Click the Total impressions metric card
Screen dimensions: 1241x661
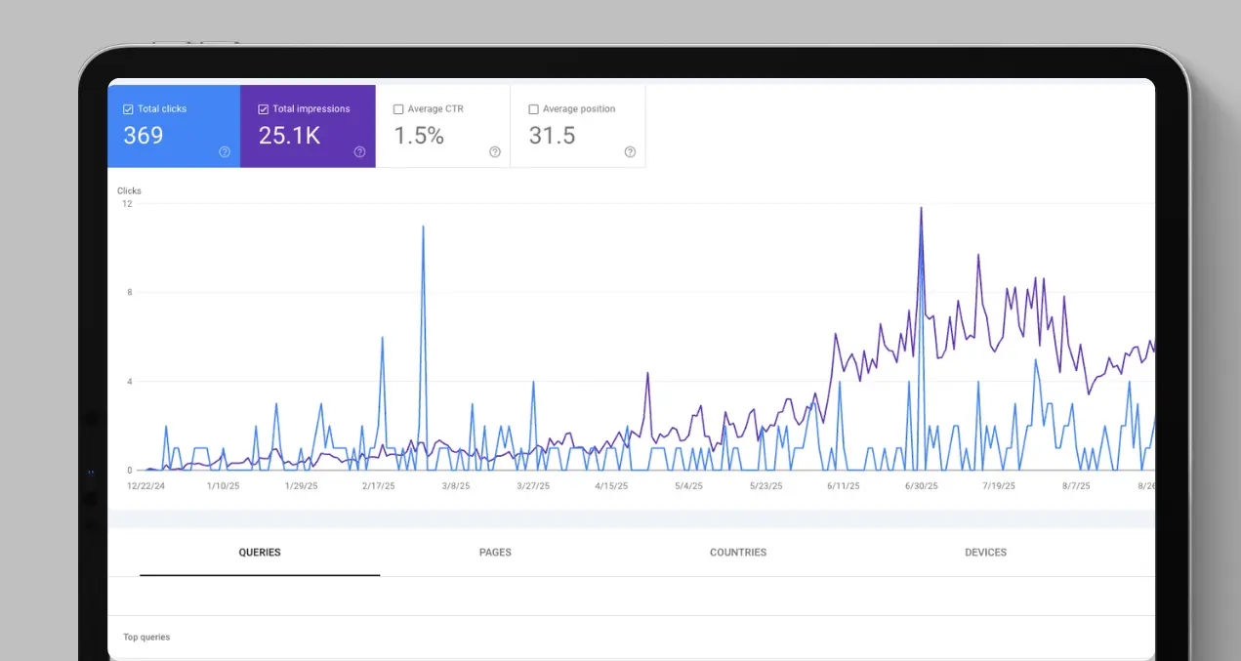tap(308, 127)
